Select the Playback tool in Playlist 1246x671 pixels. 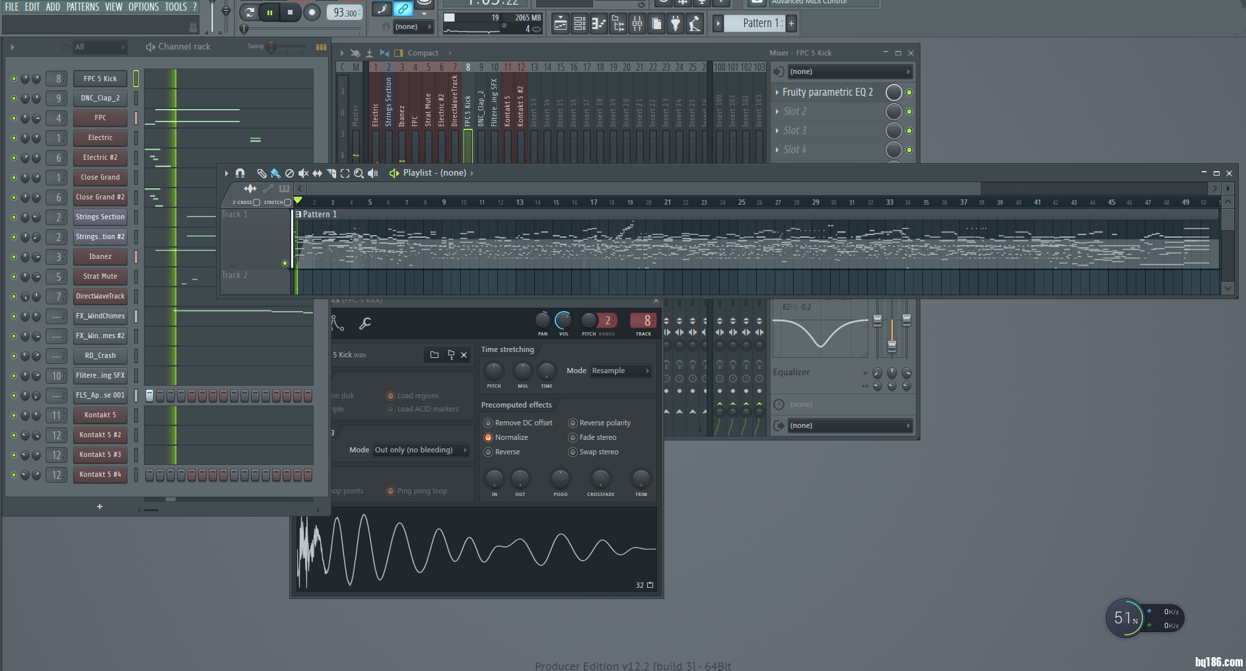coord(373,173)
